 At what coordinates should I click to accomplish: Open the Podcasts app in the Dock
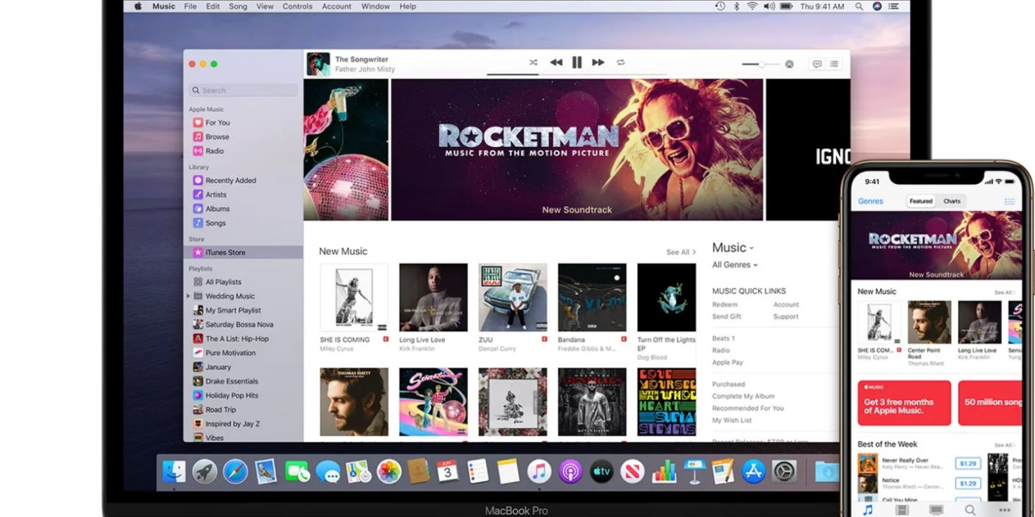pyautogui.click(x=571, y=472)
